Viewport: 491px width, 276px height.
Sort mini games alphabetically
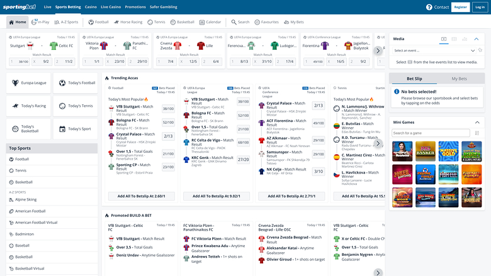477,133
